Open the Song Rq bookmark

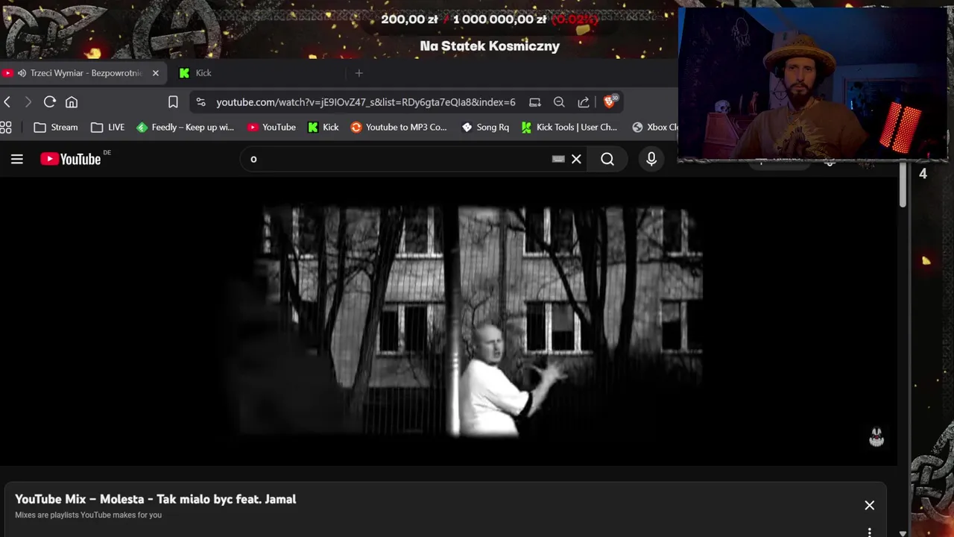[x=485, y=128]
